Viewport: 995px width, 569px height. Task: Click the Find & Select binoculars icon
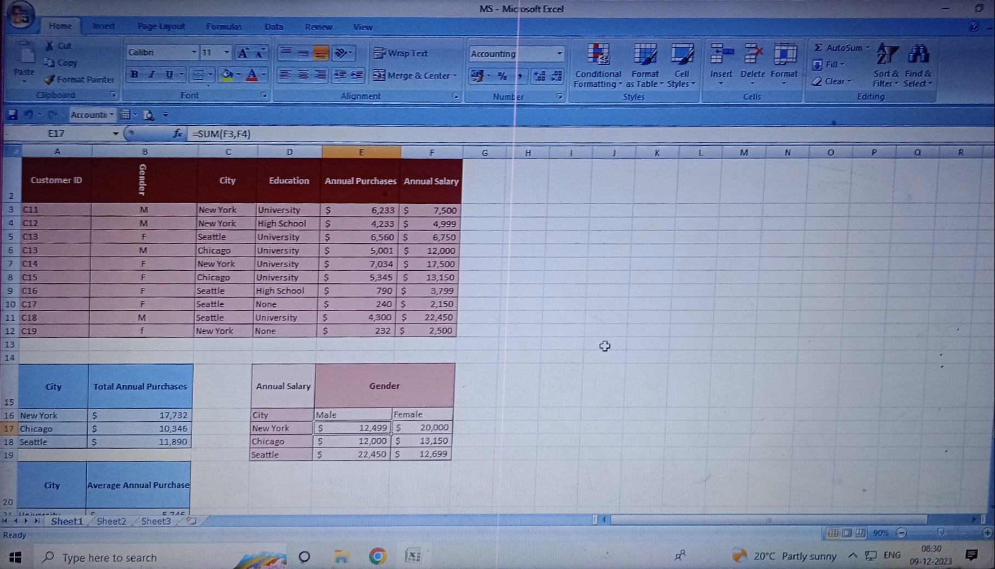pos(918,55)
